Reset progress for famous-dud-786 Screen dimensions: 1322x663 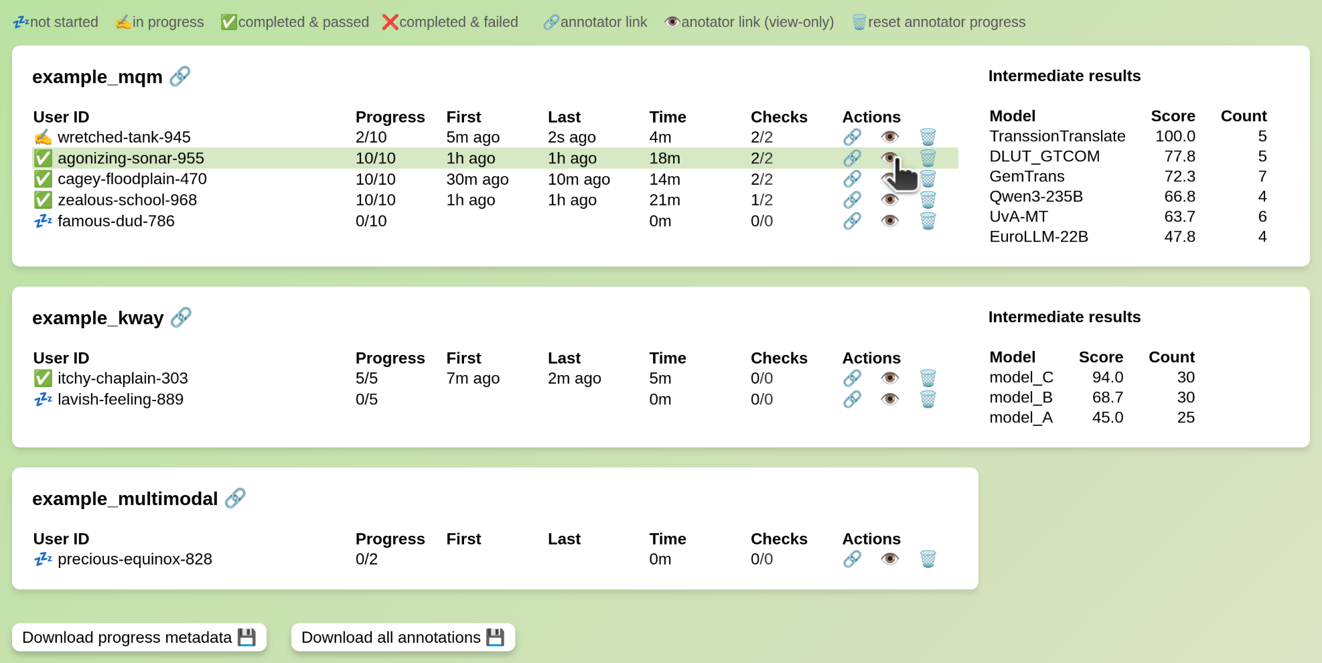pyautogui.click(x=928, y=221)
